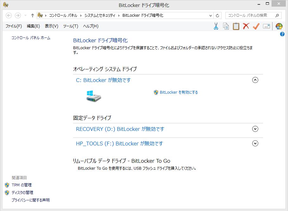The width and height of the screenshot is (288, 211).
Task: Click the window title bar keys icon
Action: (5, 5)
